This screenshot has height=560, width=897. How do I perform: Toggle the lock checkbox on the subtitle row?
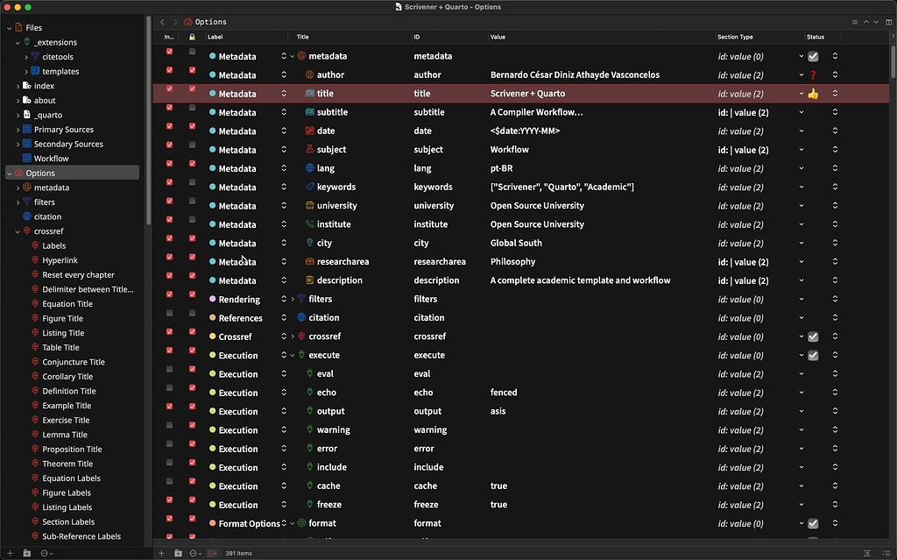(x=192, y=112)
